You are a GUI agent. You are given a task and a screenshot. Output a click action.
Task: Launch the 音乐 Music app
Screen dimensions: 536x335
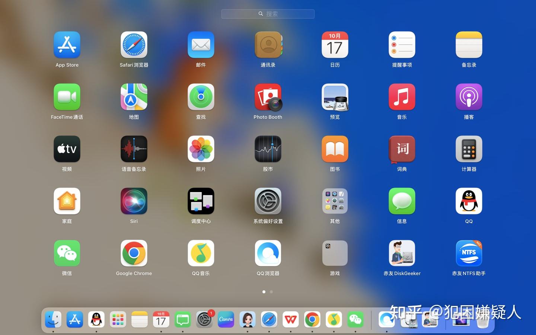pos(402,97)
